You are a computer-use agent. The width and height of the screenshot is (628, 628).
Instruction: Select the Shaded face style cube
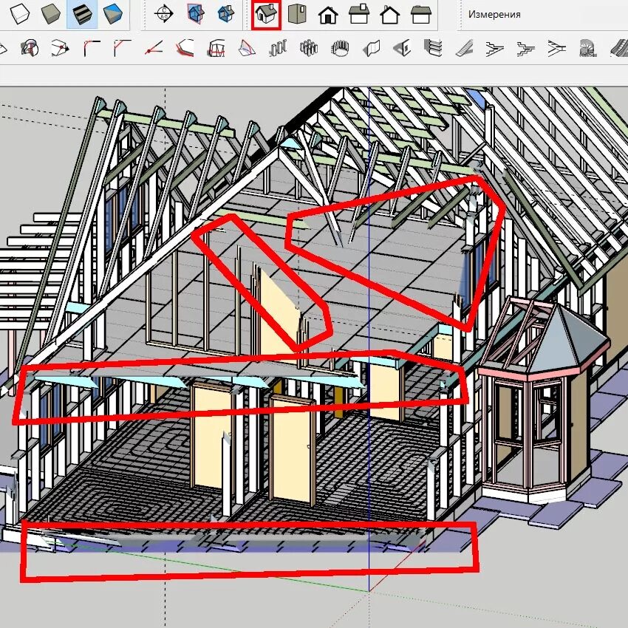point(51,14)
